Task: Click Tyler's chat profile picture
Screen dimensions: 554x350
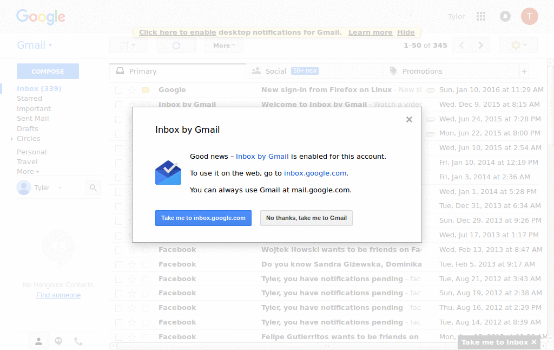Action: [24, 187]
